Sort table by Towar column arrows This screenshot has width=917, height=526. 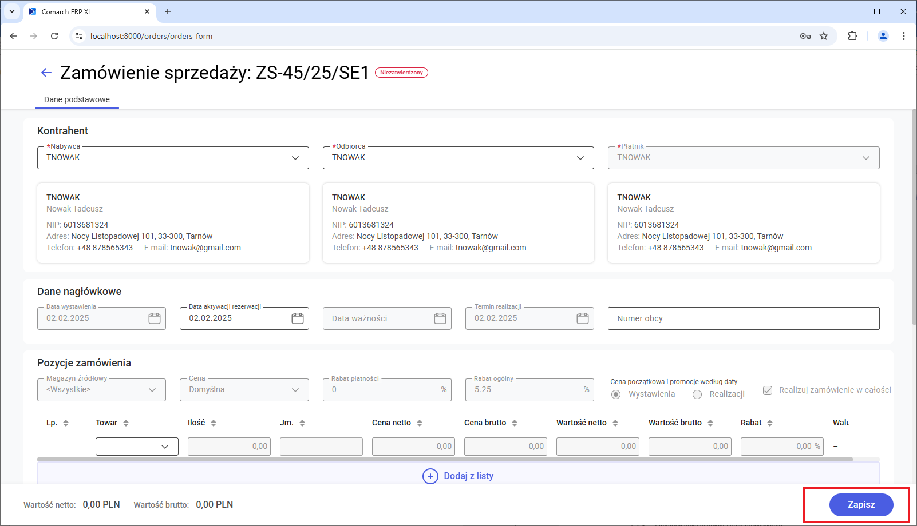(126, 423)
